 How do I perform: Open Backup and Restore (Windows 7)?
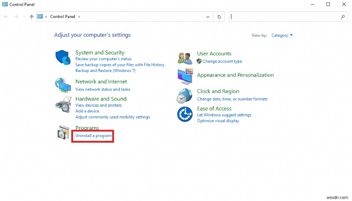(105, 70)
